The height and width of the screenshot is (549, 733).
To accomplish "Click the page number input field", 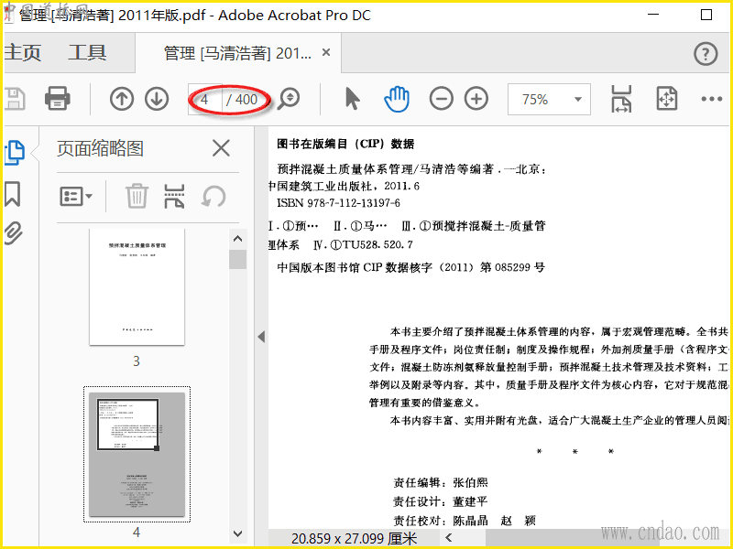I will (x=204, y=99).
